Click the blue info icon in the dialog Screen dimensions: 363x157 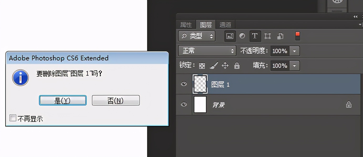(x=20, y=78)
